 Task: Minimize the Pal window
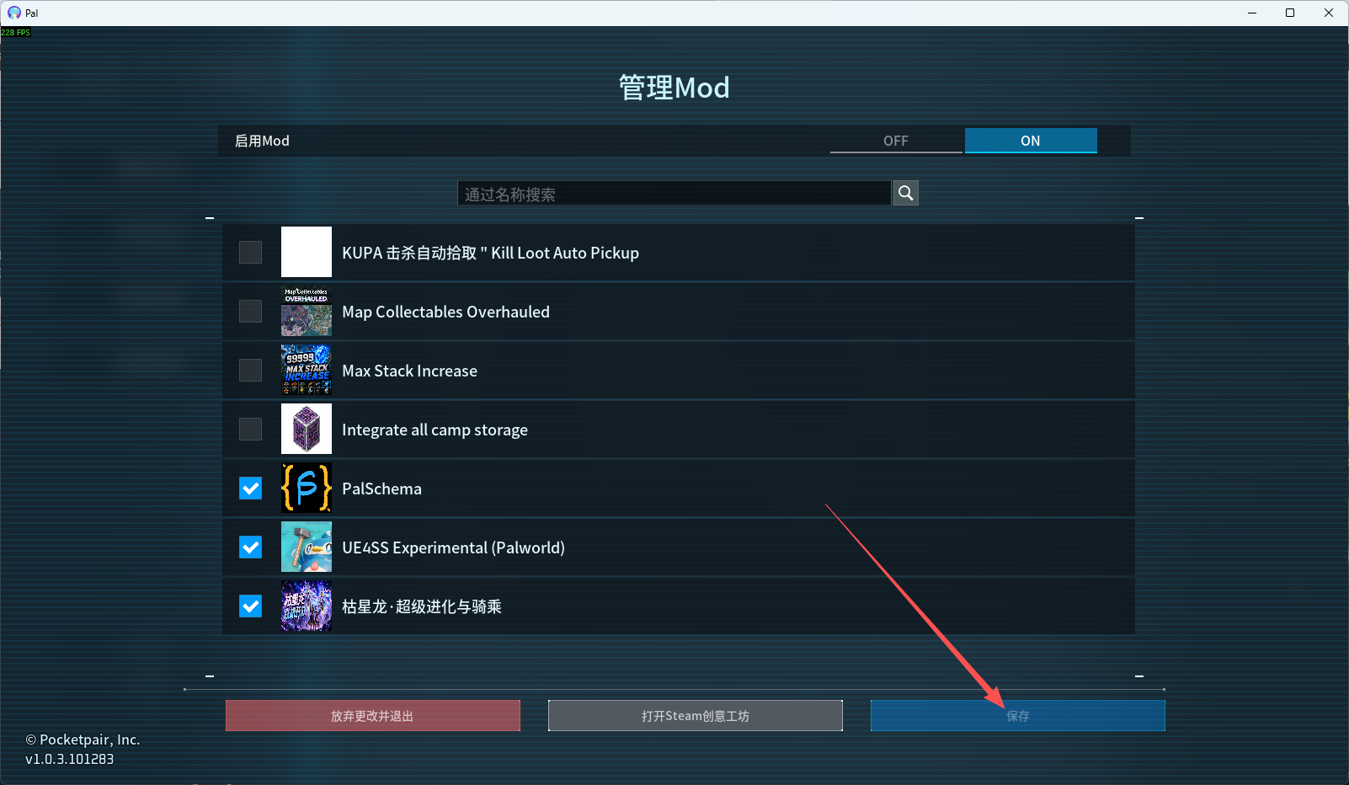coord(1252,13)
